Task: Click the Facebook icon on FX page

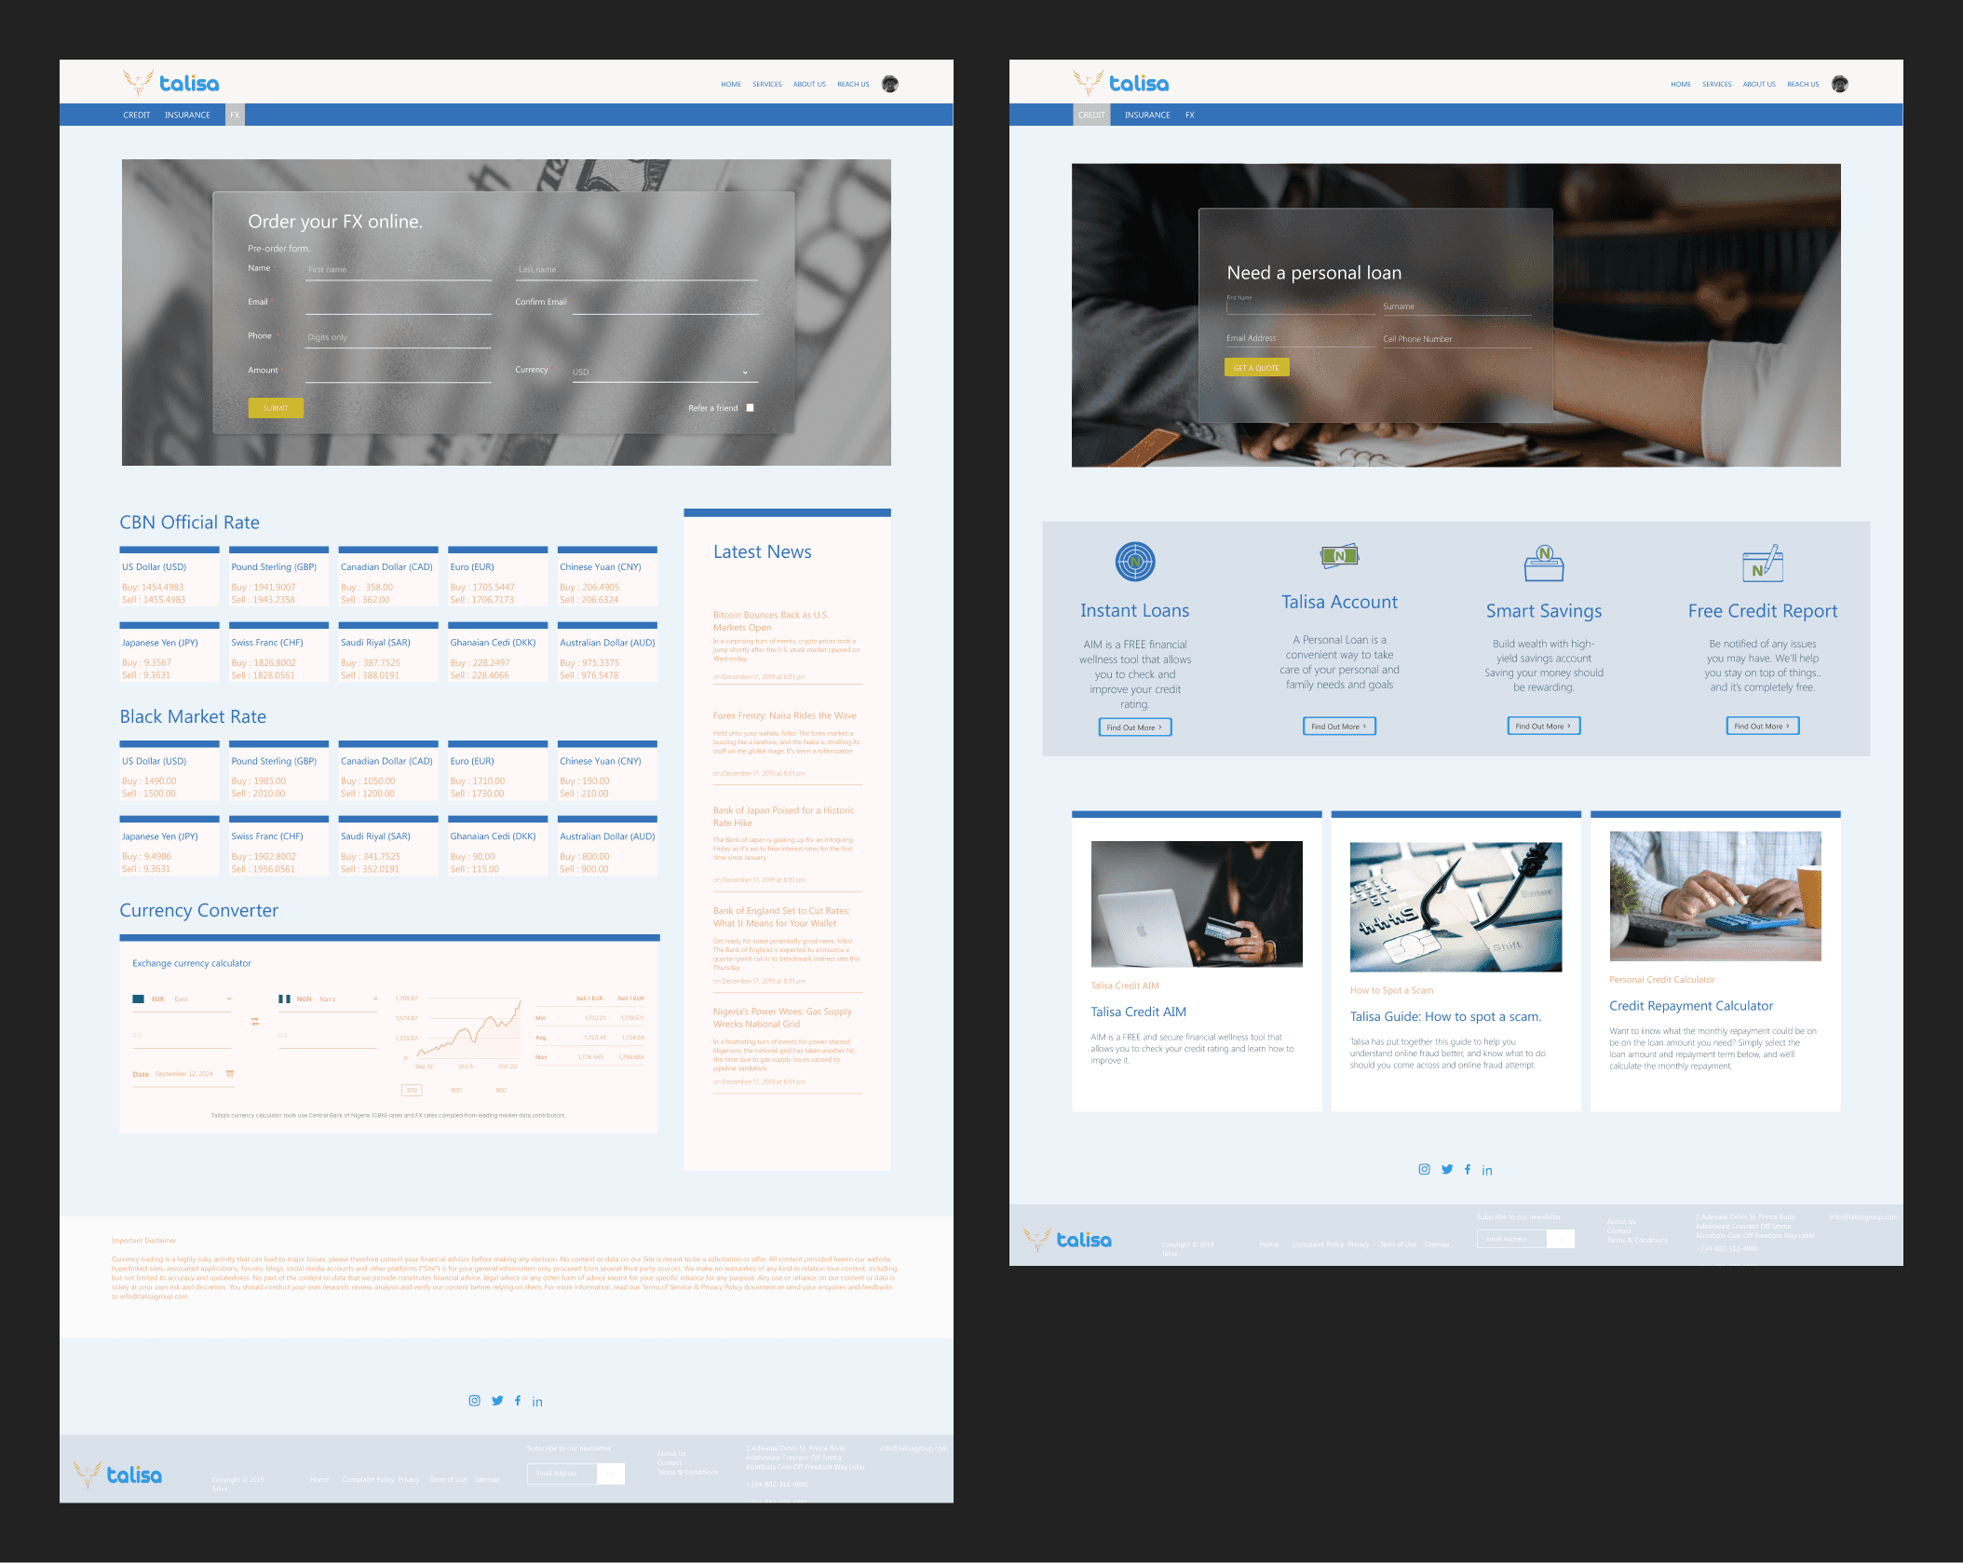Action: point(518,1401)
